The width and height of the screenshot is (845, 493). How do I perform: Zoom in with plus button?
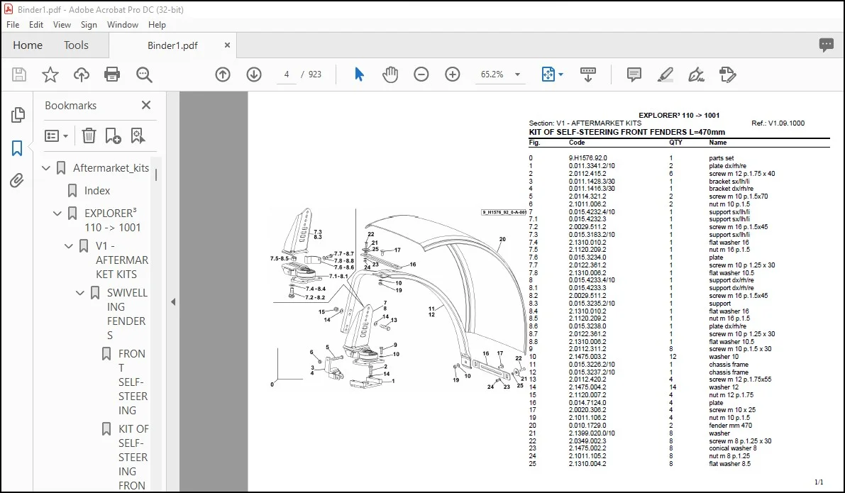coord(452,74)
